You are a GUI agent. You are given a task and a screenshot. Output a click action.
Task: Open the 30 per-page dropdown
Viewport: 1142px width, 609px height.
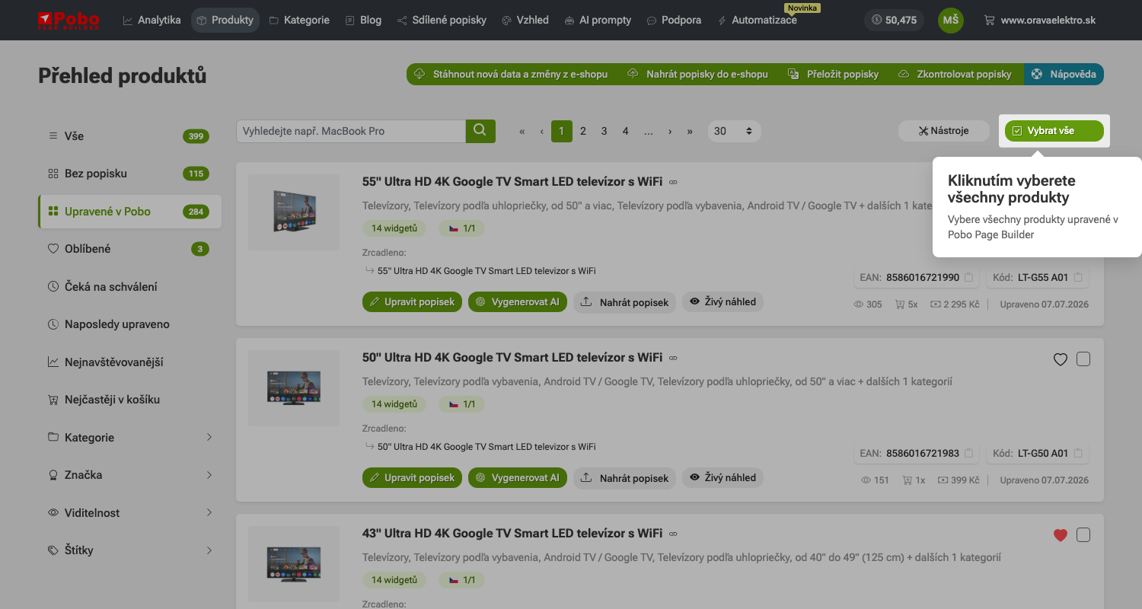click(x=734, y=131)
